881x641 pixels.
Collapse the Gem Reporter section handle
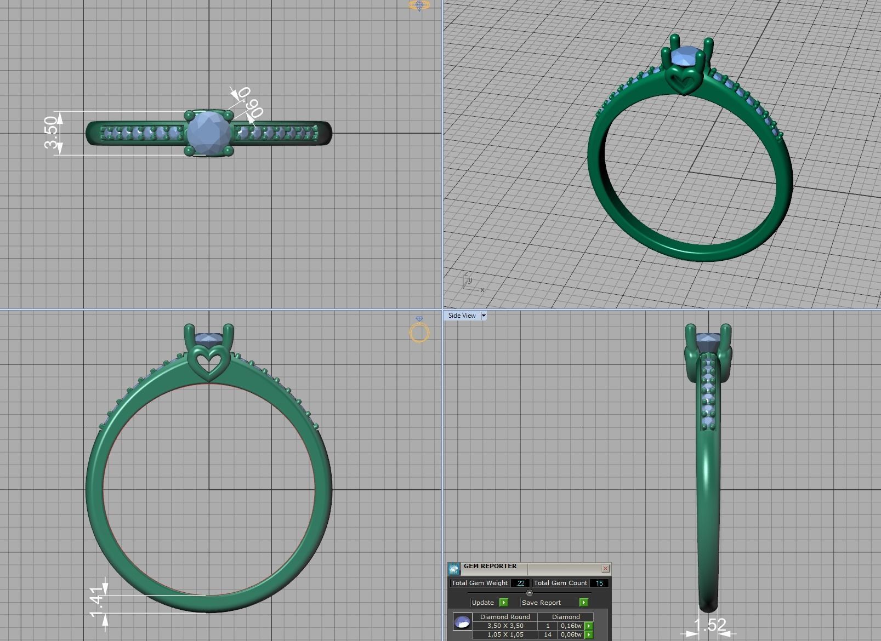coord(529,593)
